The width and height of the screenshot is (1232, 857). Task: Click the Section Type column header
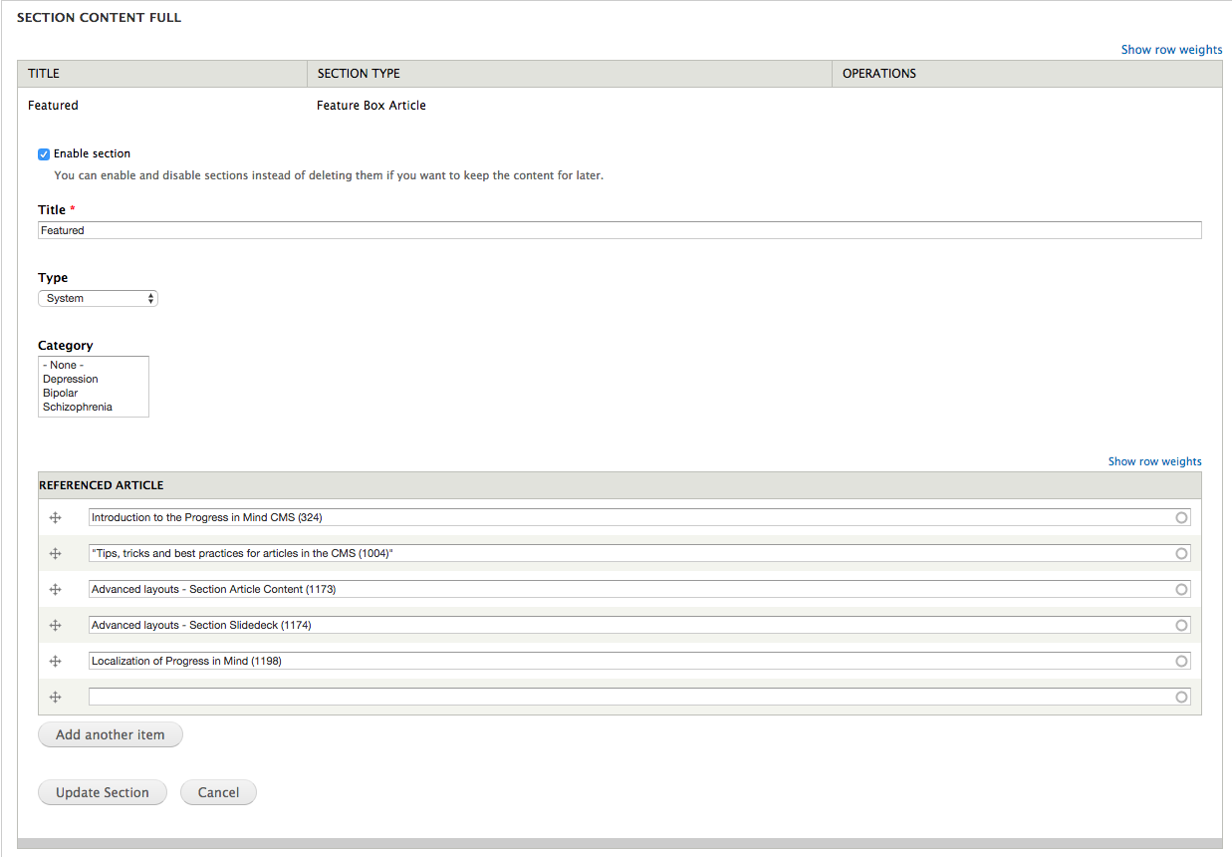point(359,74)
